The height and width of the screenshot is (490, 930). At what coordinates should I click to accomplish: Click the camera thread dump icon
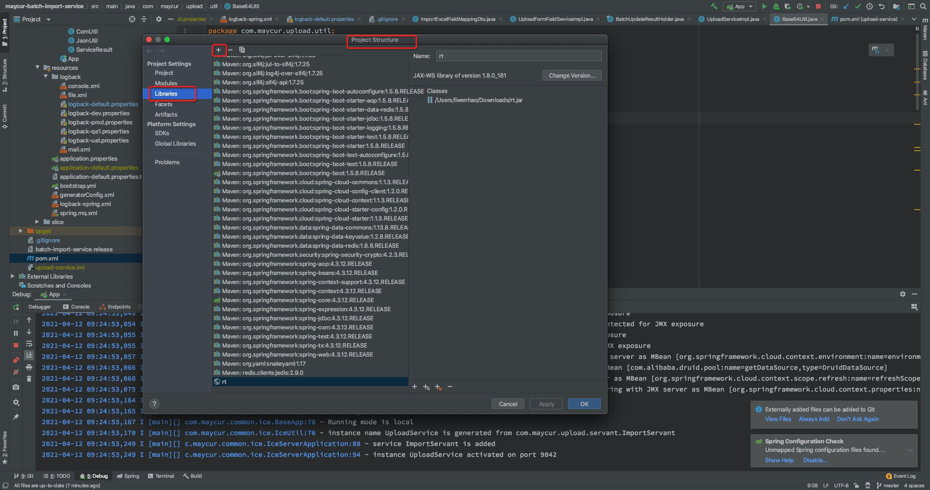pos(16,387)
